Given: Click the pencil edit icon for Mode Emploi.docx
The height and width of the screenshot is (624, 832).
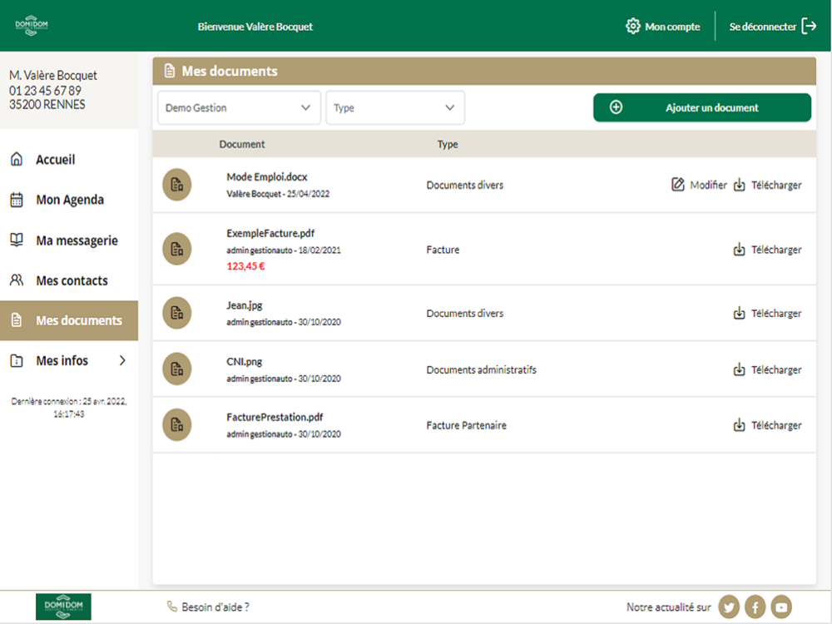Looking at the screenshot, I should [677, 184].
